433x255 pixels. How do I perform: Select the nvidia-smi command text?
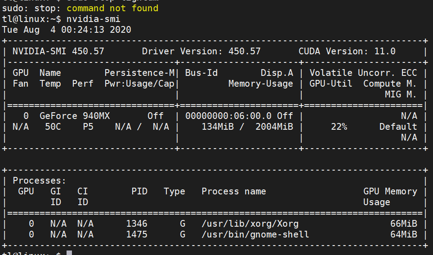(94, 19)
